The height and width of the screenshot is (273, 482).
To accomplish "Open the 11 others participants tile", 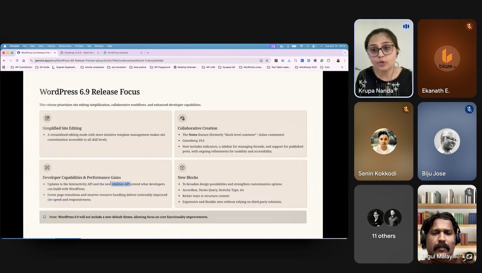I will [x=384, y=224].
